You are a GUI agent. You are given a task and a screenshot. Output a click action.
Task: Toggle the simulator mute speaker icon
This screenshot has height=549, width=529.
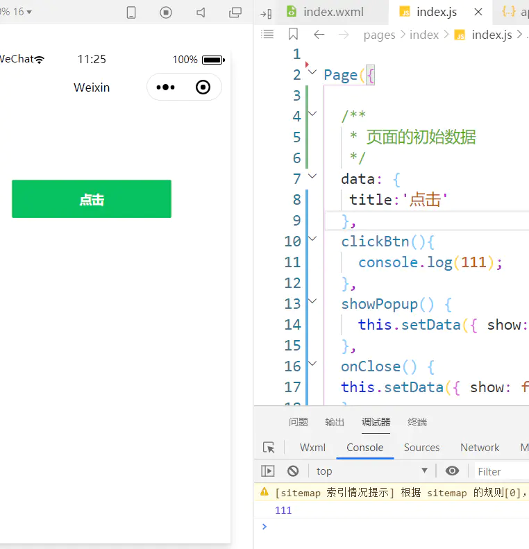[x=201, y=12]
